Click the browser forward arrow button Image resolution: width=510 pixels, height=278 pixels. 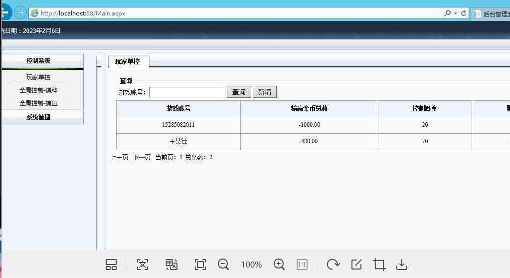click(x=20, y=13)
